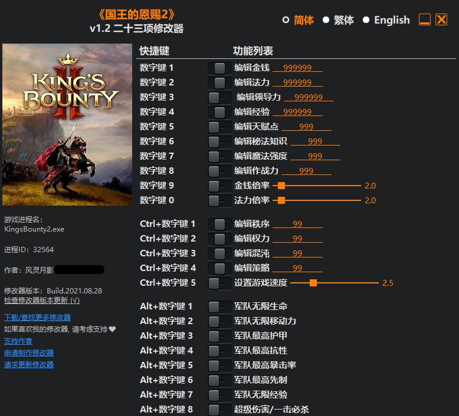Click the 编辑法力 value field
The image size is (459, 416).
click(x=297, y=82)
